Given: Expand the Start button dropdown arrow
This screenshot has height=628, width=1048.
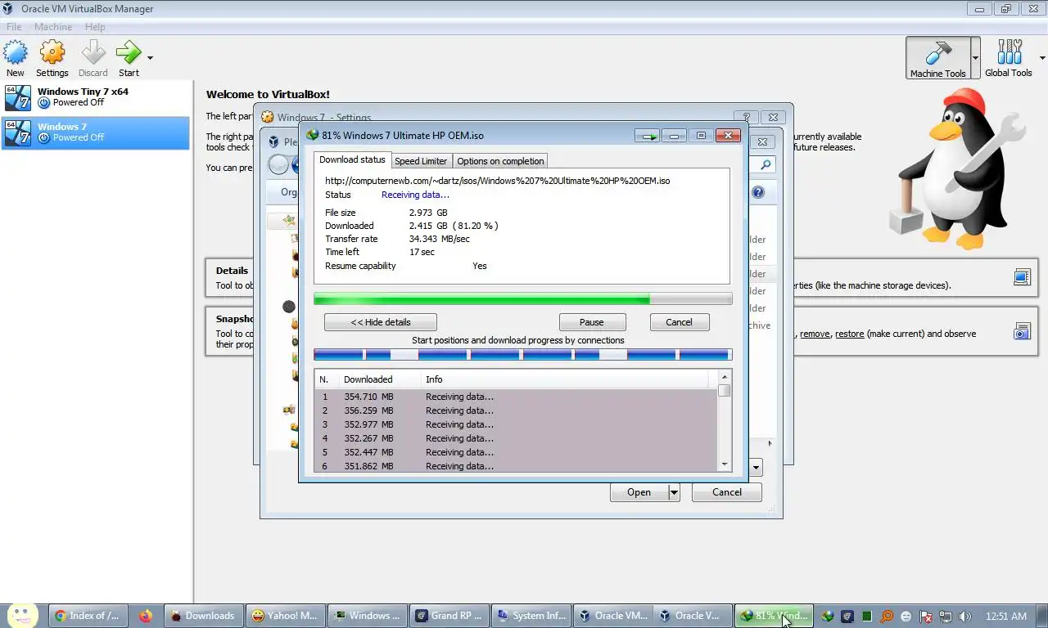Looking at the screenshot, I should (x=150, y=58).
